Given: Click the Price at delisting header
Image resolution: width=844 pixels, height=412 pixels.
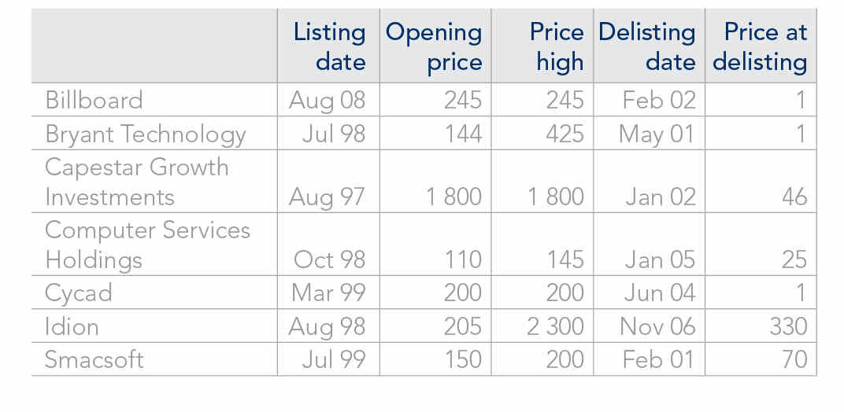Looking at the screenshot, I should [x=760, y=47].
